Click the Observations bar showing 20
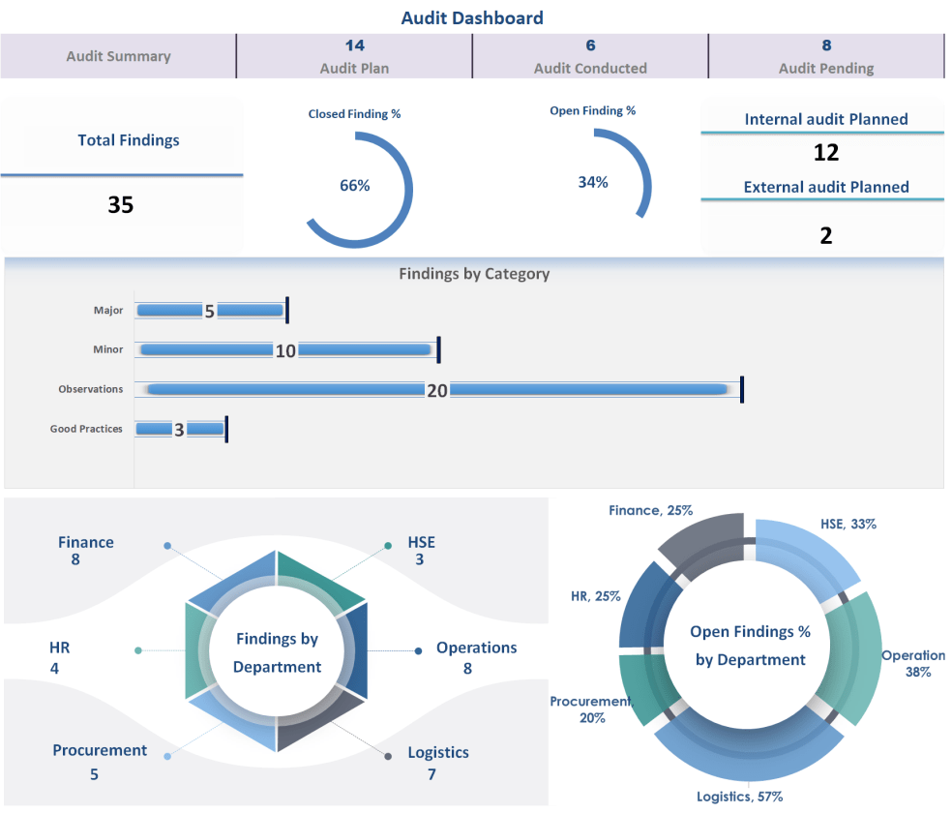Screen dimensions: 952x814 pyautogui.click(x=435, y=389)
